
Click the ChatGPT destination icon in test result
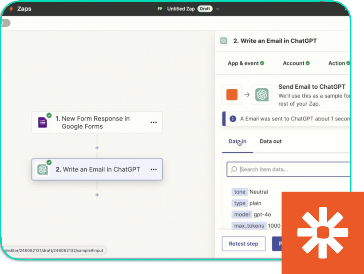point(262,95)
